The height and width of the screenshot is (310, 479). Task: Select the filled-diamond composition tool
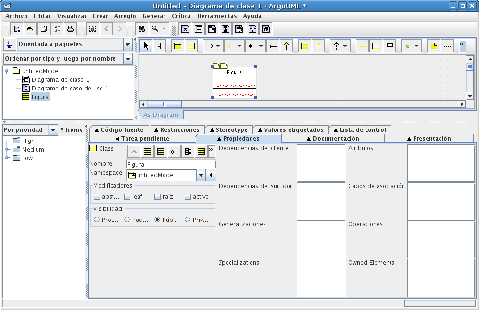[x=252, y=46]
